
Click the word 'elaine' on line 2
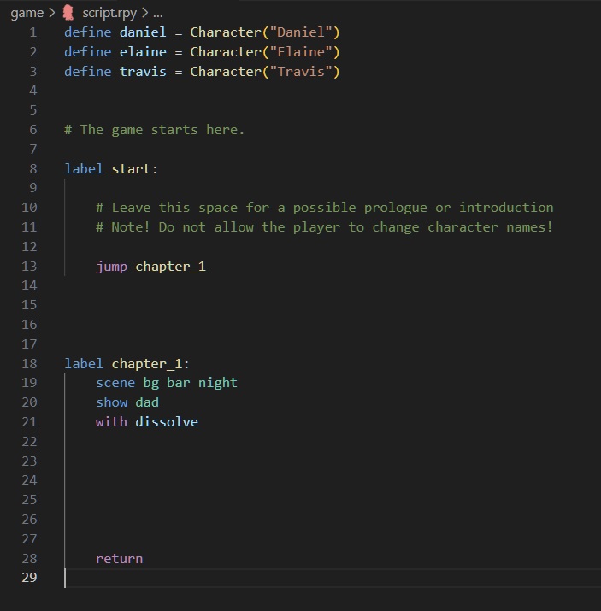[x=143, y=52]
